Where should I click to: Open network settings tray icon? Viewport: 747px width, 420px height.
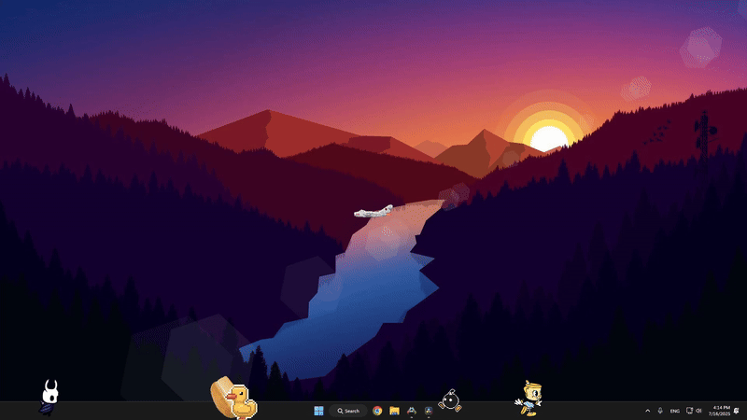pos(689,411)
